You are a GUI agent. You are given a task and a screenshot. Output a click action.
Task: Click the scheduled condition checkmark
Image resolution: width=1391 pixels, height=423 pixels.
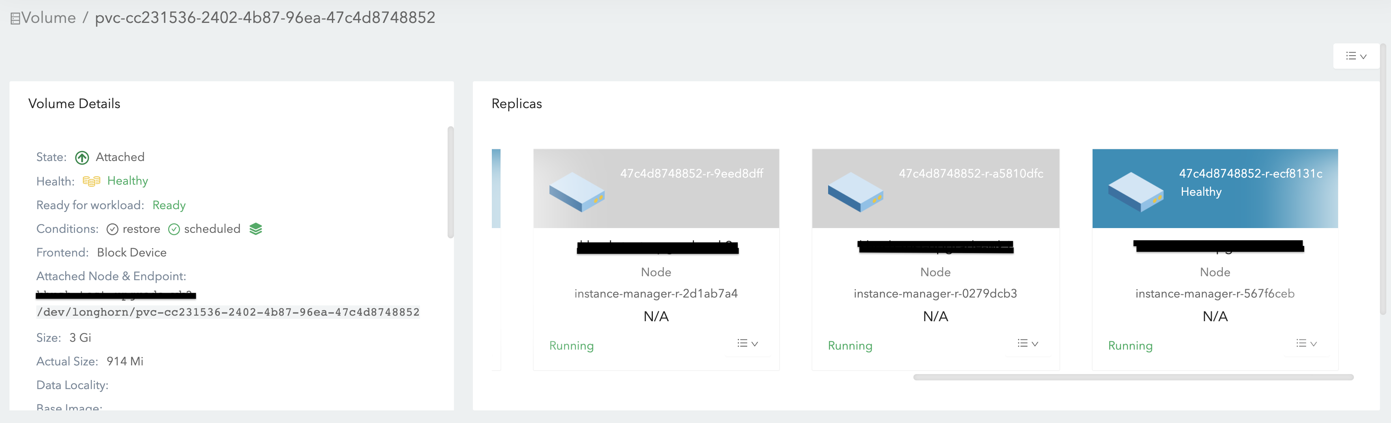tap(174, 229)
